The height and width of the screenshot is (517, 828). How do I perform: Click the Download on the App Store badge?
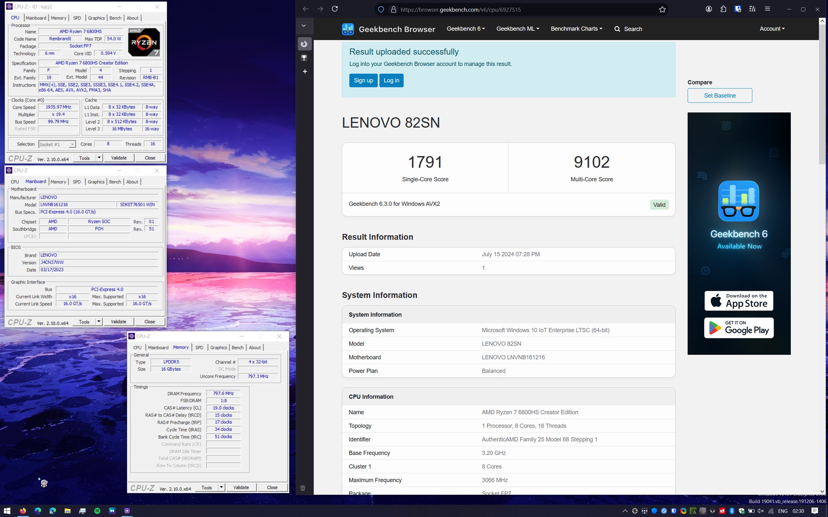[x=739, y=301]
